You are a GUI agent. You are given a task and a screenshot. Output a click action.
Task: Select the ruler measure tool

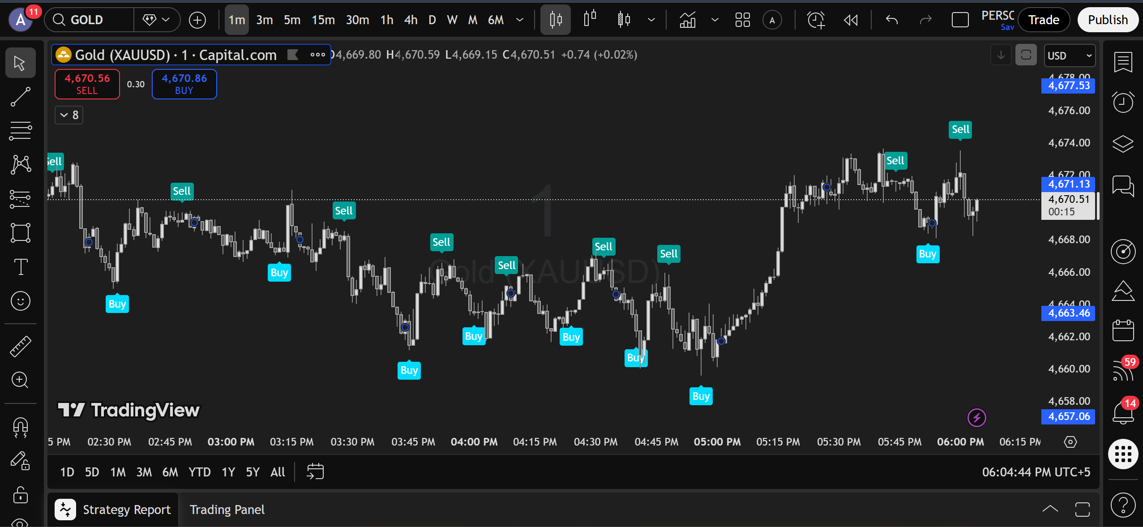coord(20,347)
